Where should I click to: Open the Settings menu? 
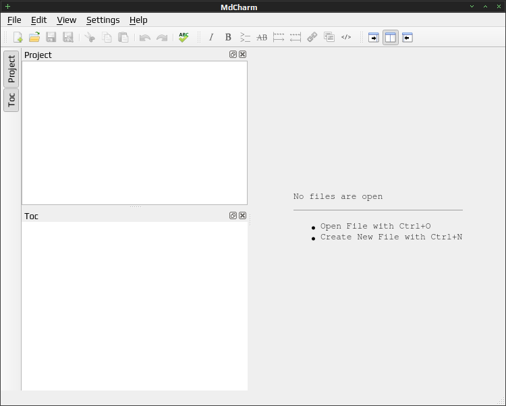point(103,20)
